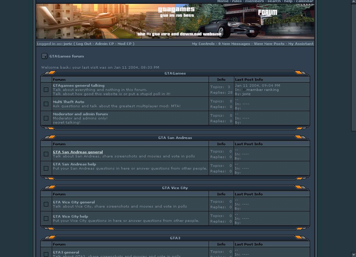
Task: Open search from the top navigation
Action: click(274, 1)
